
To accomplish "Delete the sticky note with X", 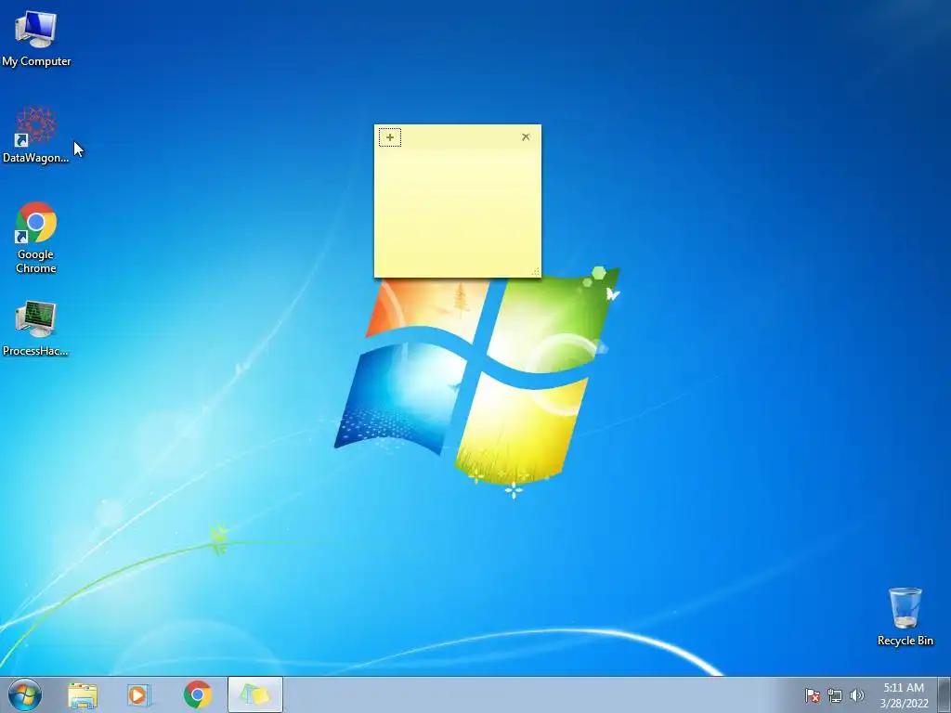I will pyautogui.click(x=526, y=137).
